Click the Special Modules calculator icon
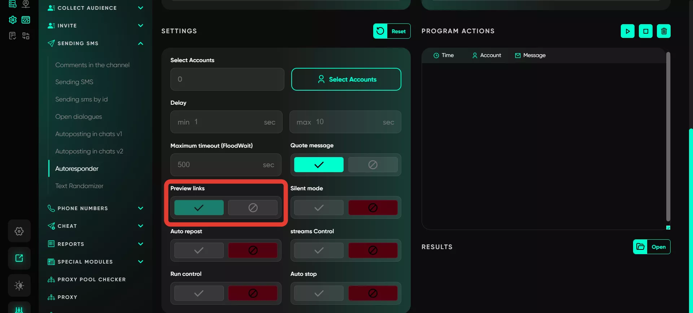This screenshot has height=313, width=693. tap(51, 262)
